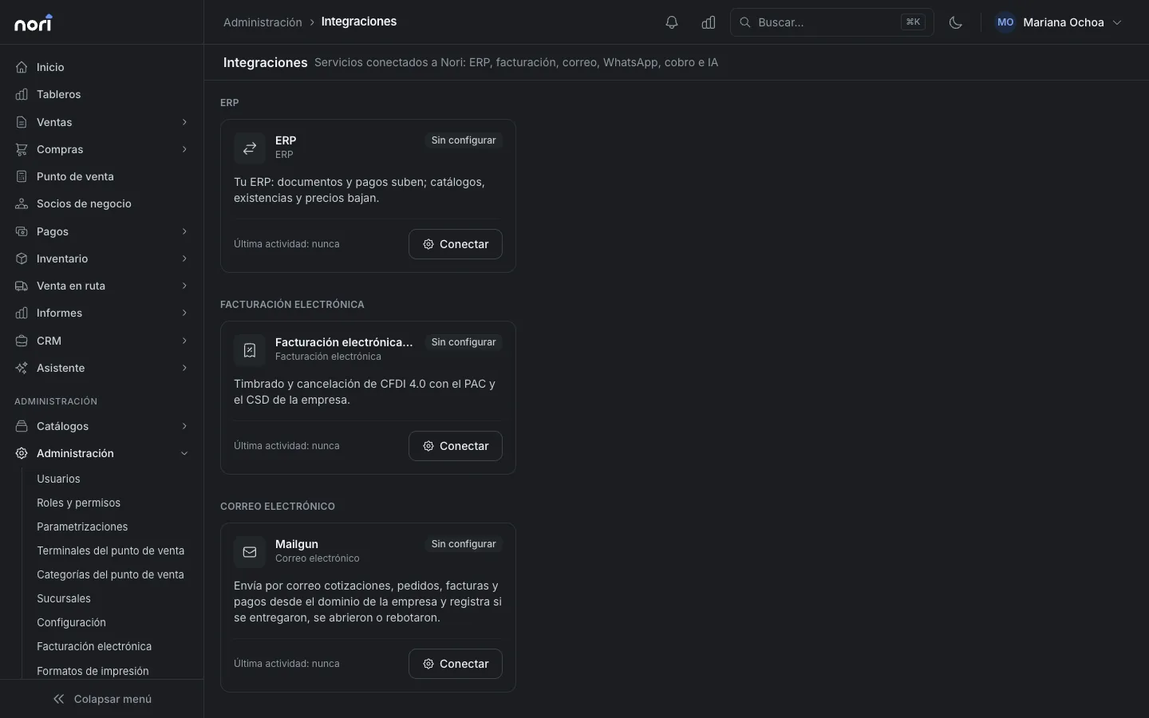Focus the Buscar search field
1149x718 pixels.
tap(832, 22)
